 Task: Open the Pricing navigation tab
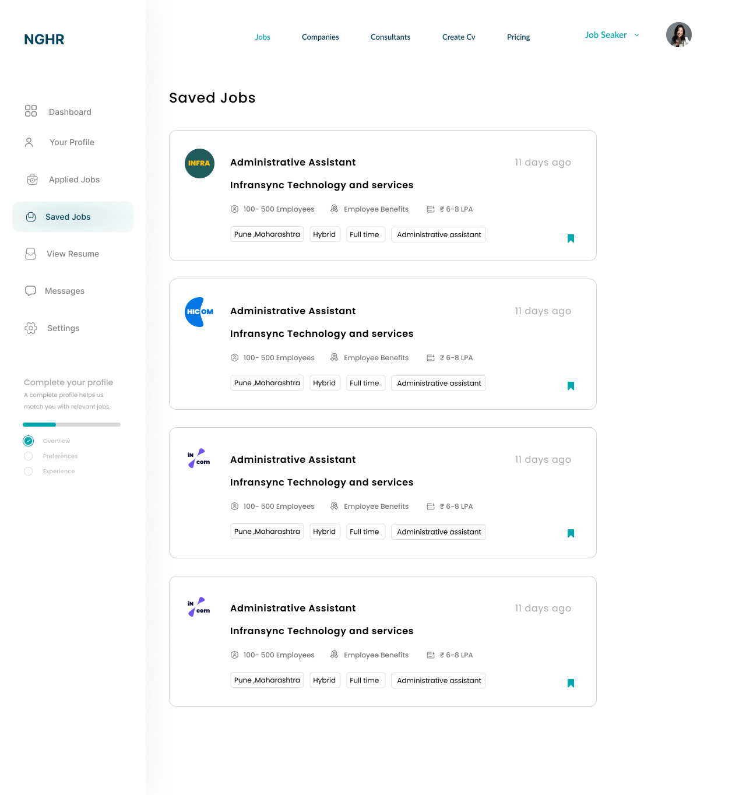point(519,37)
